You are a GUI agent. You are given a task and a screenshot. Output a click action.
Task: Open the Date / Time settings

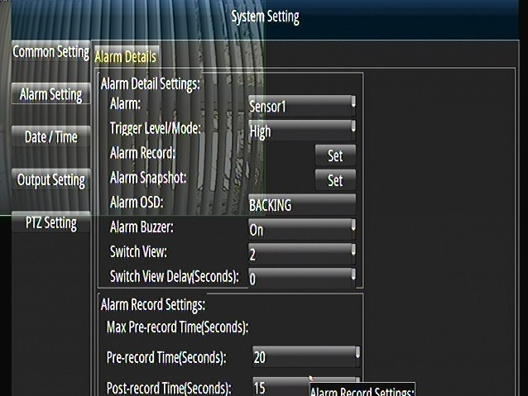(x=50, y=136)
